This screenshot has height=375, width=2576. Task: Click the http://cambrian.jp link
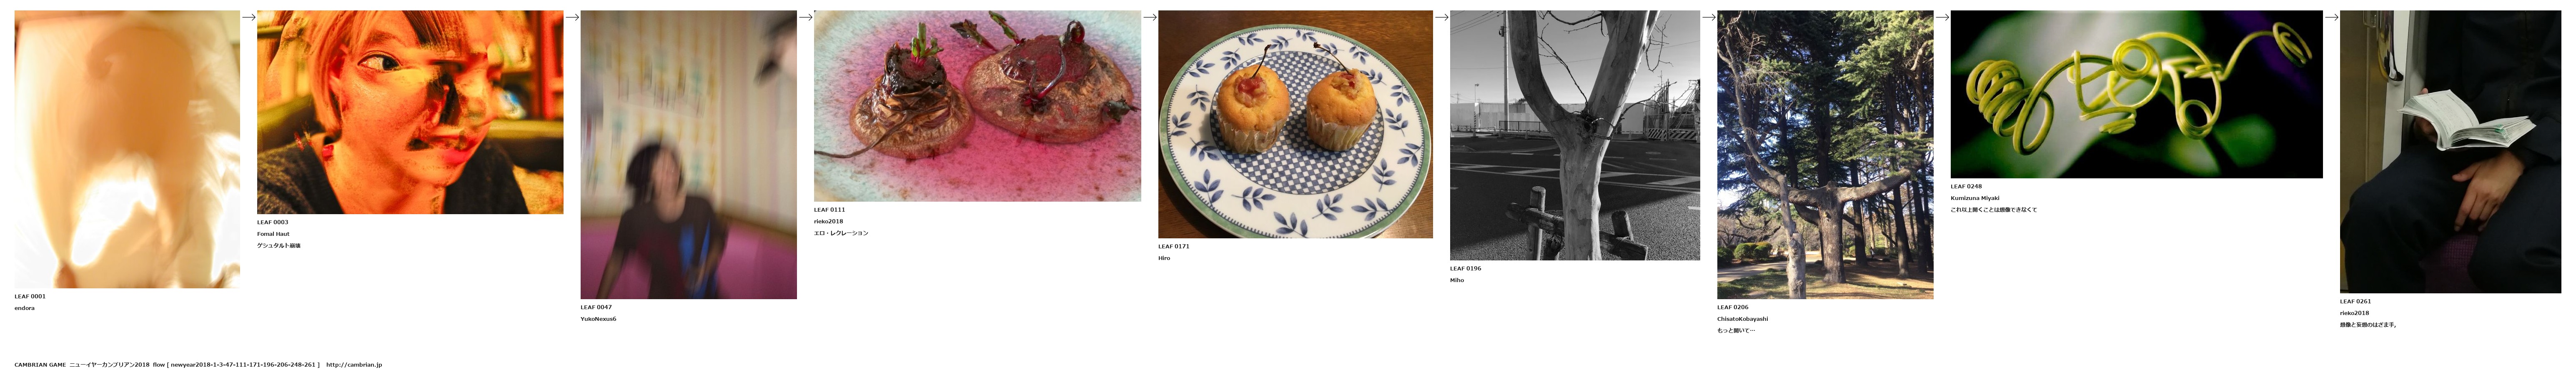(x=354, y=365)
